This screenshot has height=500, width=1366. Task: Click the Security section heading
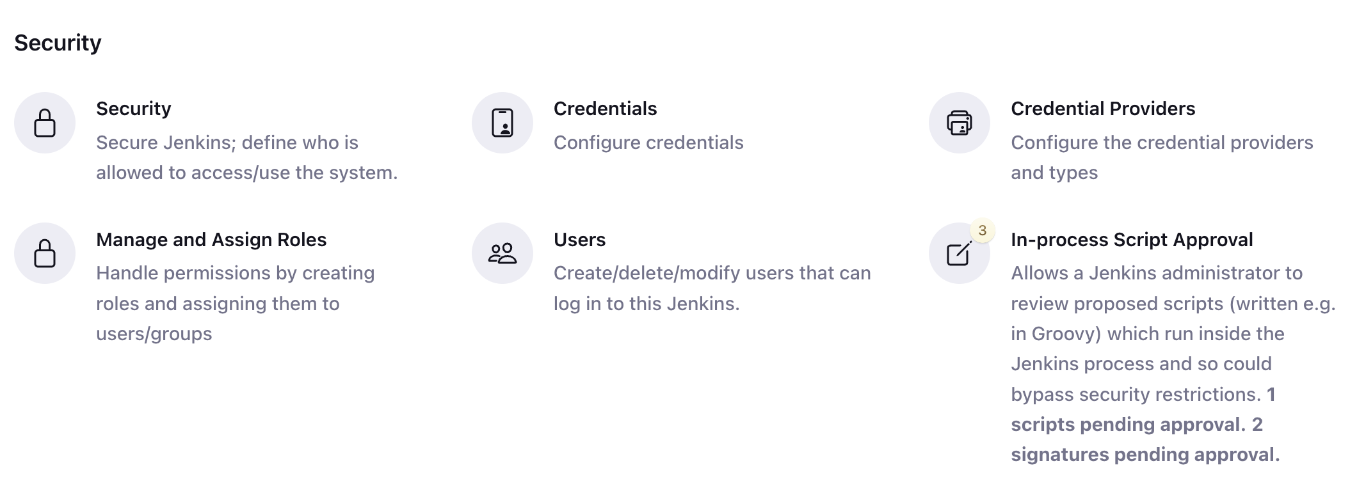58,43
